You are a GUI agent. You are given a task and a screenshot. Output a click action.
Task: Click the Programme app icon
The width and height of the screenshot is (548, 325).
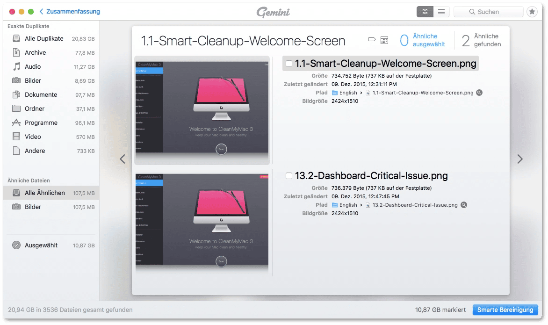(x=16, y=123)
